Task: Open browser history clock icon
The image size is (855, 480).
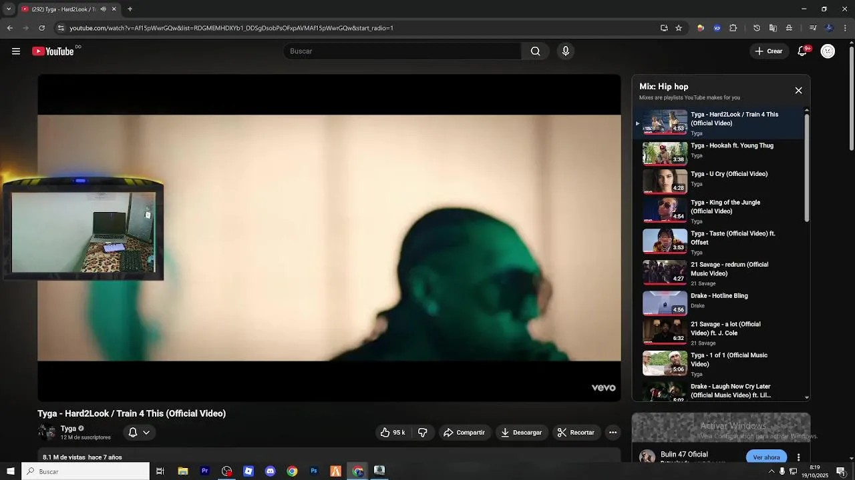Action: click(756, 28)
